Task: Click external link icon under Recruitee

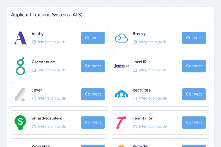Action: [135, 98]
